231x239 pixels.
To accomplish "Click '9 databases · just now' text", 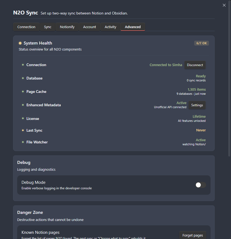I will 191,94.
